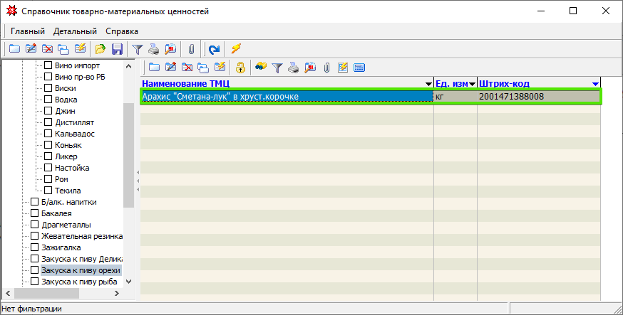Click the tree panel vertical scrollbar thumb
This screenshot has width=623, height=315.
pyautogui.click(x=129, y=153)
